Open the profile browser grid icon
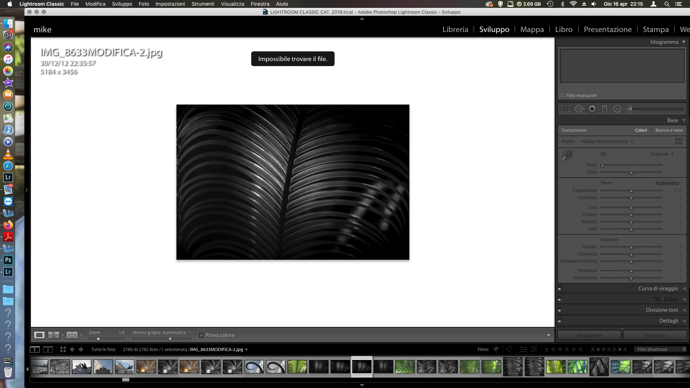 [x=678, y=142]
